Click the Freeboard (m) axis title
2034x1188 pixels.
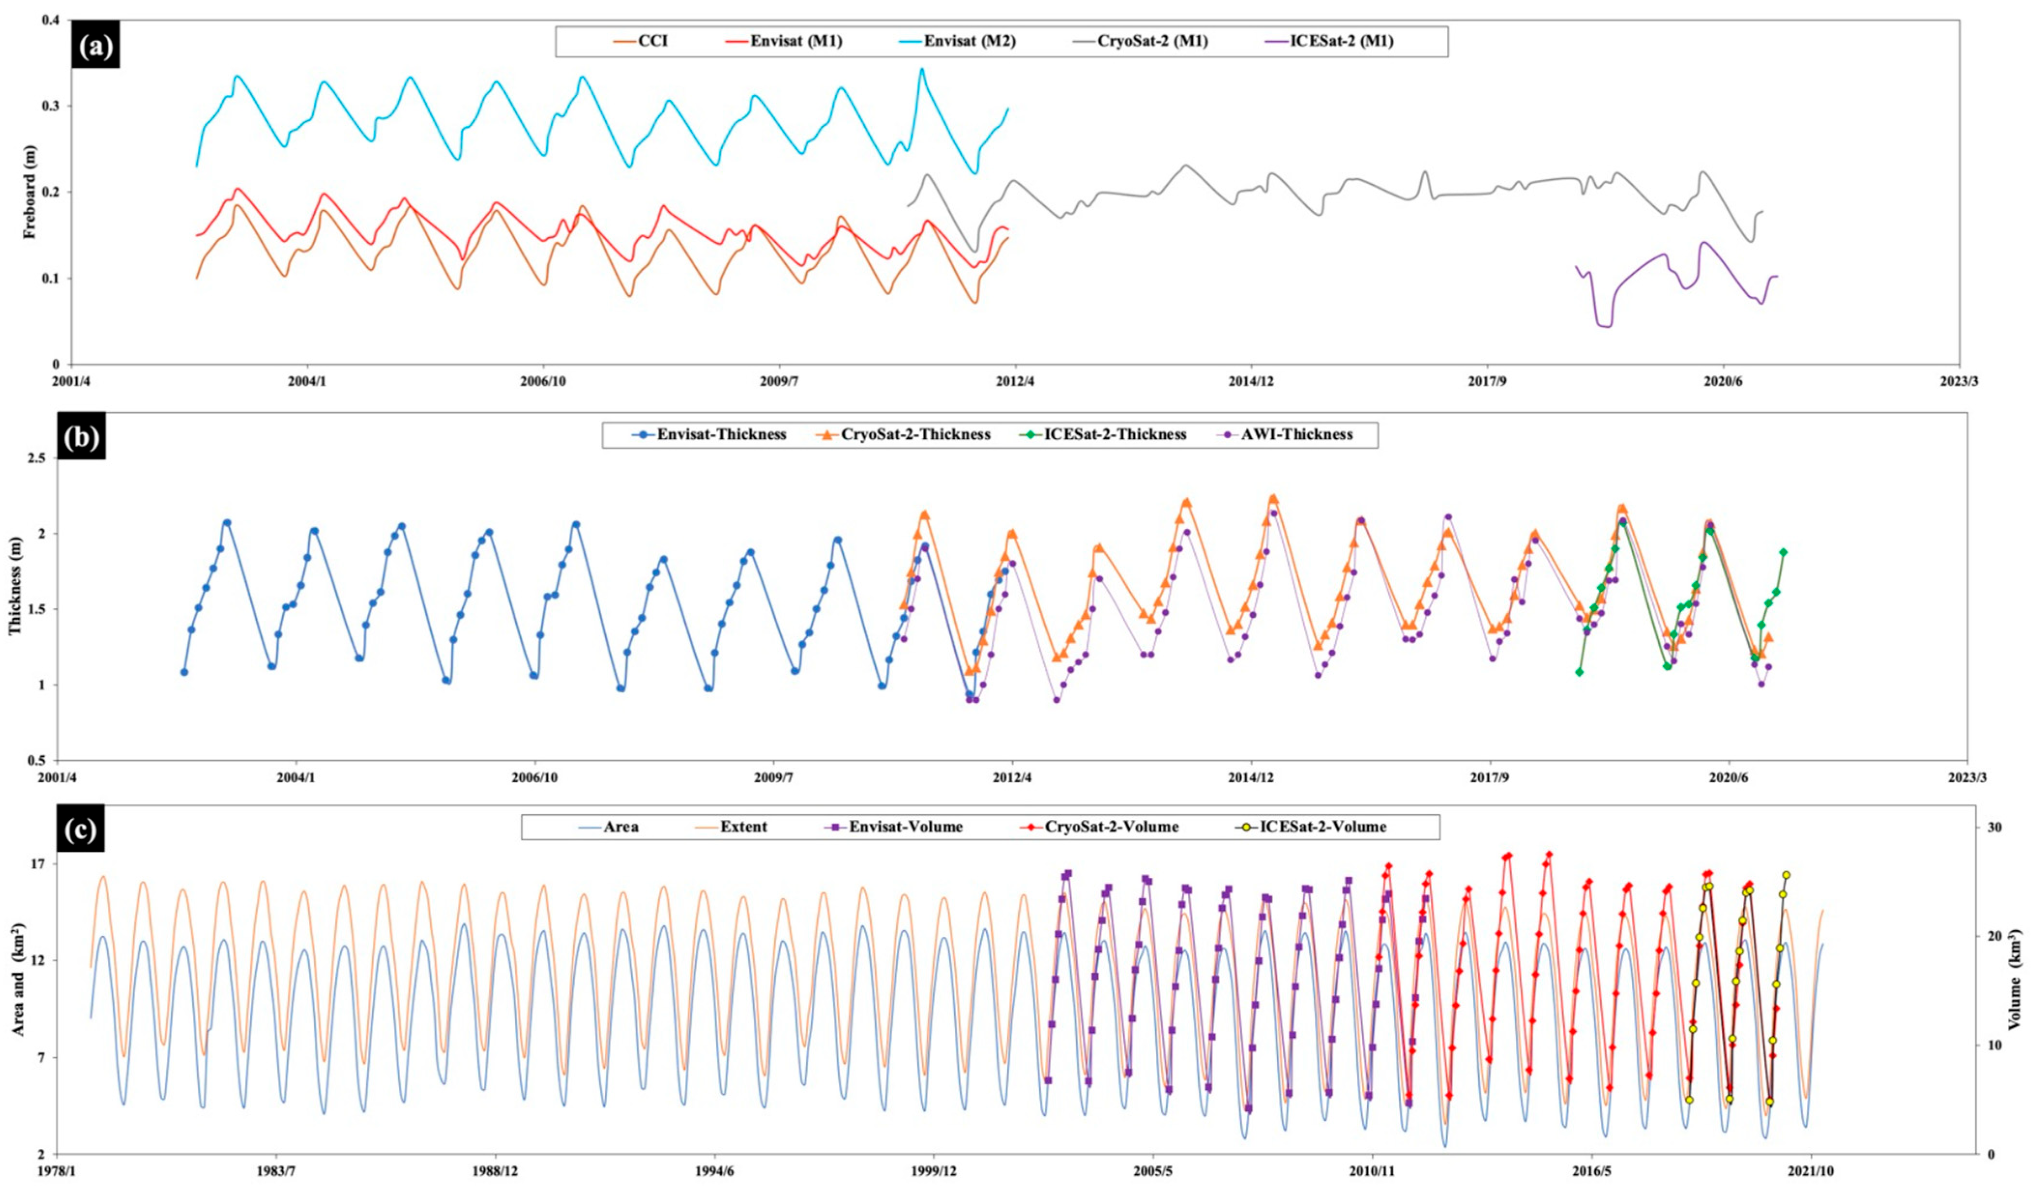tap(30, 193)
